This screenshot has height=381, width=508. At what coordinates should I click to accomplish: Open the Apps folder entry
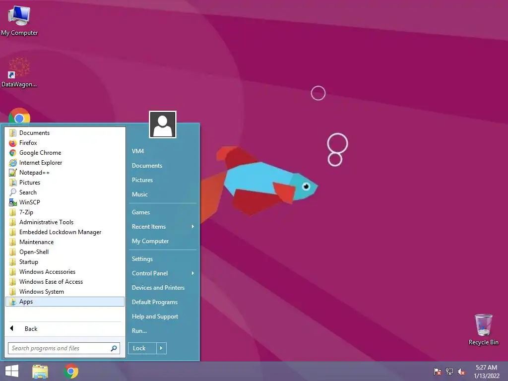click(65, 302)
